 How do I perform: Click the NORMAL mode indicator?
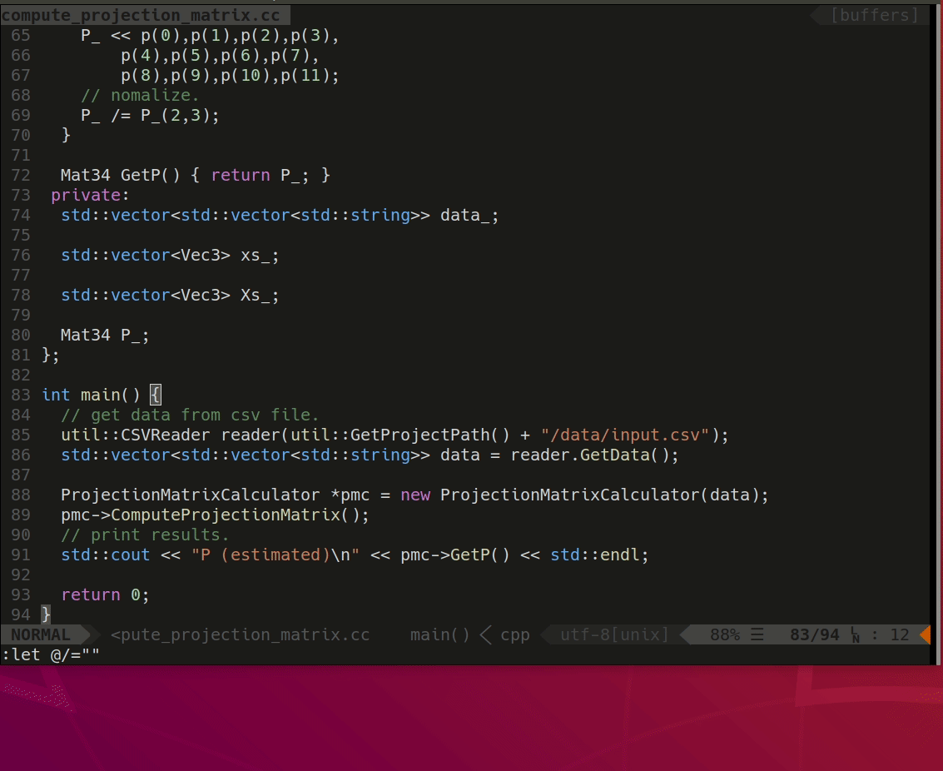pyautogui.click(x=40, y=634)
